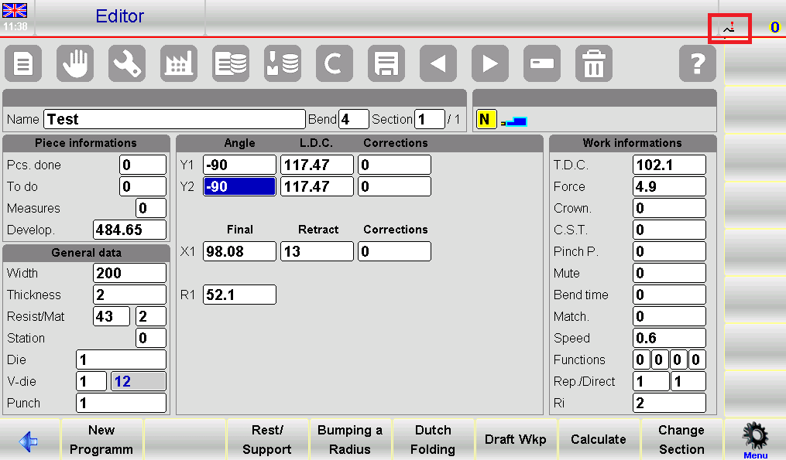786x460 pixels.
Task: Go to previous bend with left arrow
Action: 438,64
